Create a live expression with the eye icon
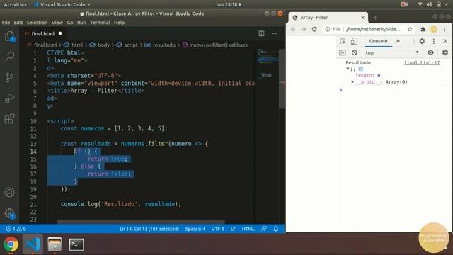Viewport: 453px width, 255px height. [430, 52]
